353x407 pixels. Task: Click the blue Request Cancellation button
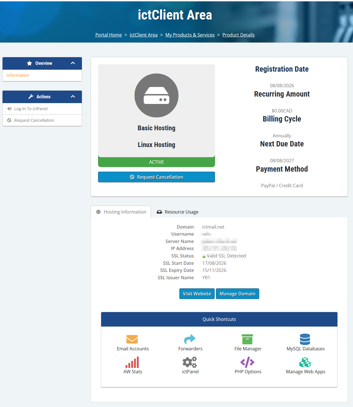[x=156, y=177]
